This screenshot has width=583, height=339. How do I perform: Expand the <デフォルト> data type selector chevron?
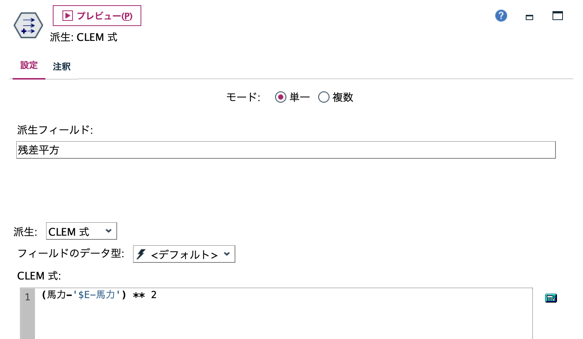point(227,254)
